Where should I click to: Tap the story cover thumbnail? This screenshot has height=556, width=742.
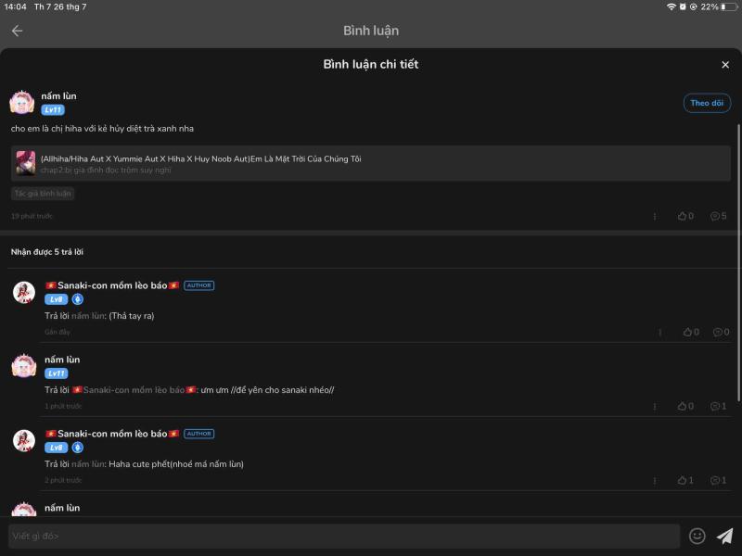click(x=25, y=163)
